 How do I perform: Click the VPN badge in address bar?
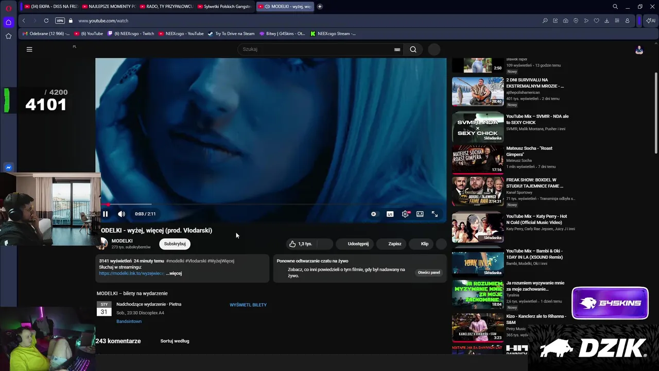60,21
